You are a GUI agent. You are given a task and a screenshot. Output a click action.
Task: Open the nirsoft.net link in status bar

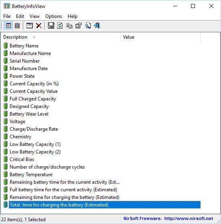pos(189,218)
